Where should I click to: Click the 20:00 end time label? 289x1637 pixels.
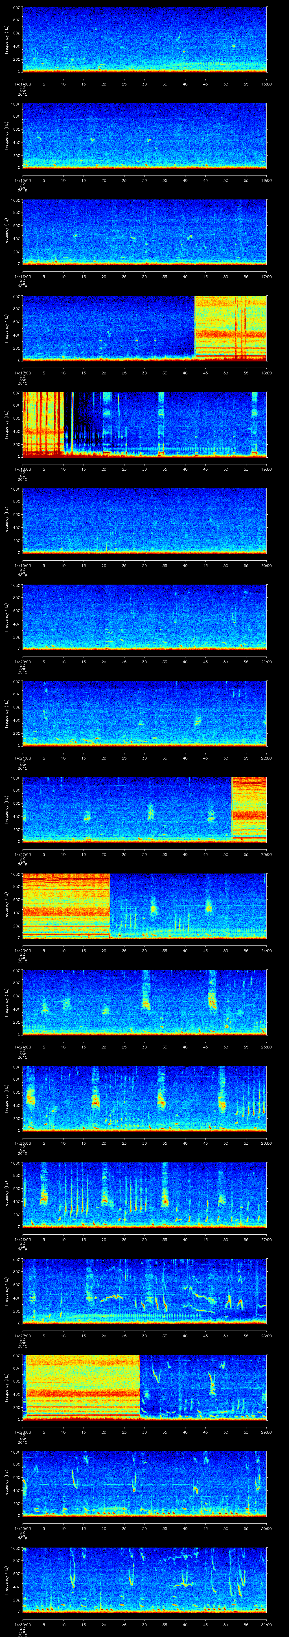click(267, 566)
